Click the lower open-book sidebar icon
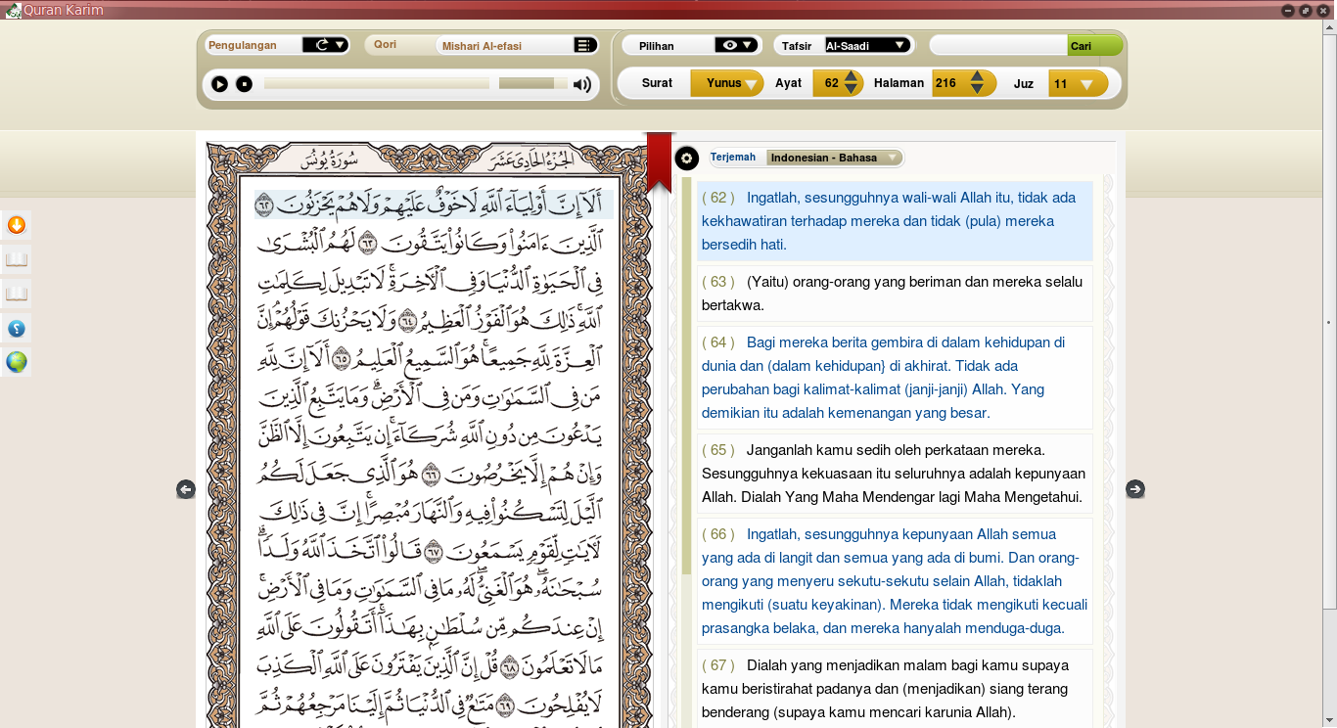The height and width of the screenshot is (728, 1337). 16,294
